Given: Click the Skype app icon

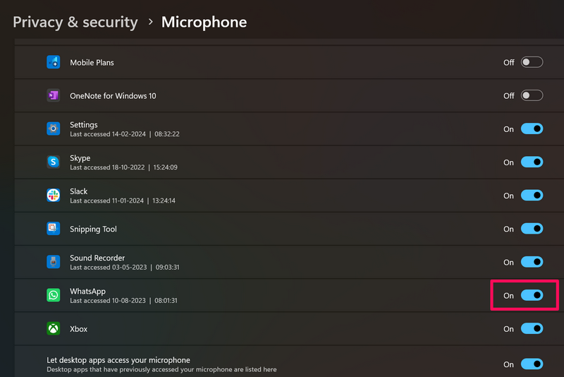Looking at the screenshot, I should (x=54, y=162).
